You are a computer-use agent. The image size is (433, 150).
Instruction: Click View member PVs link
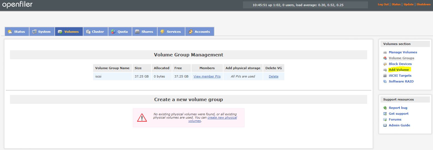point(207,76)
